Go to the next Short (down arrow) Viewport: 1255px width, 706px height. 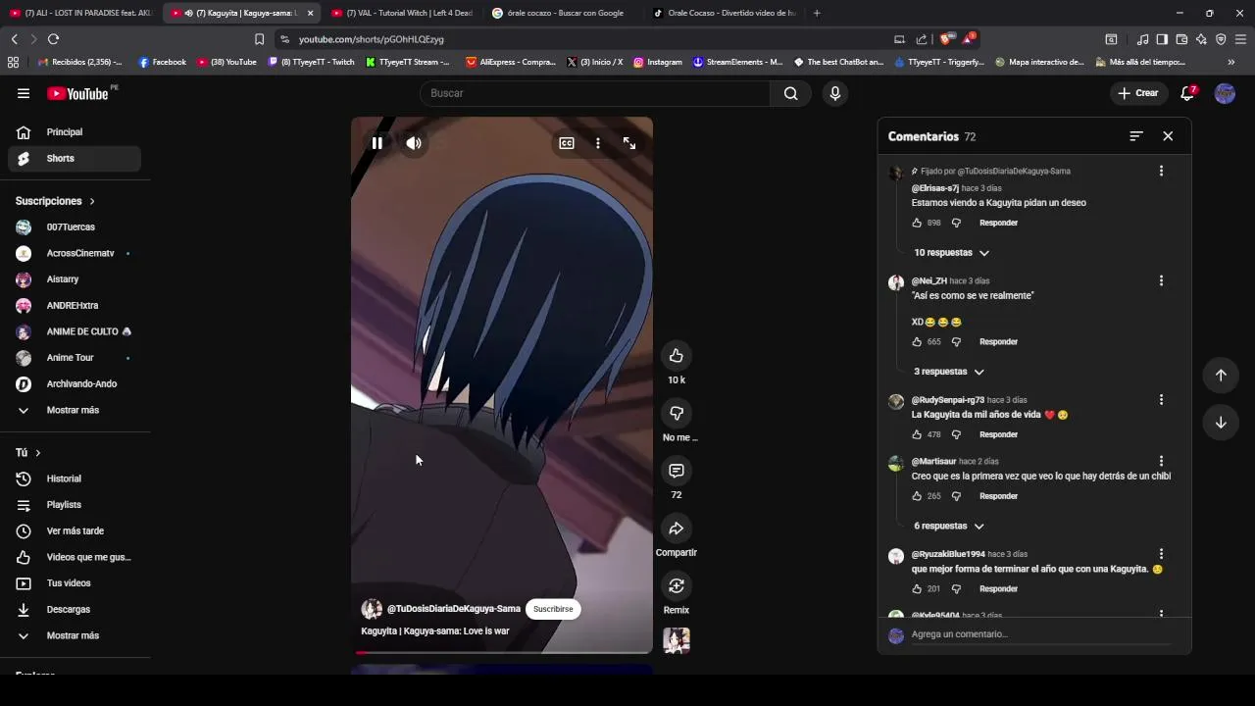click(x=1221, y=423)
